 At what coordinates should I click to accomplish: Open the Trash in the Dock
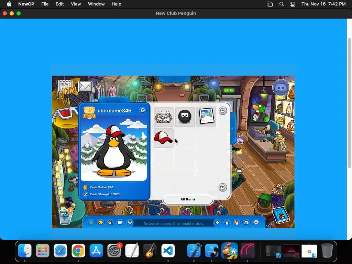(x=327, y=251)
